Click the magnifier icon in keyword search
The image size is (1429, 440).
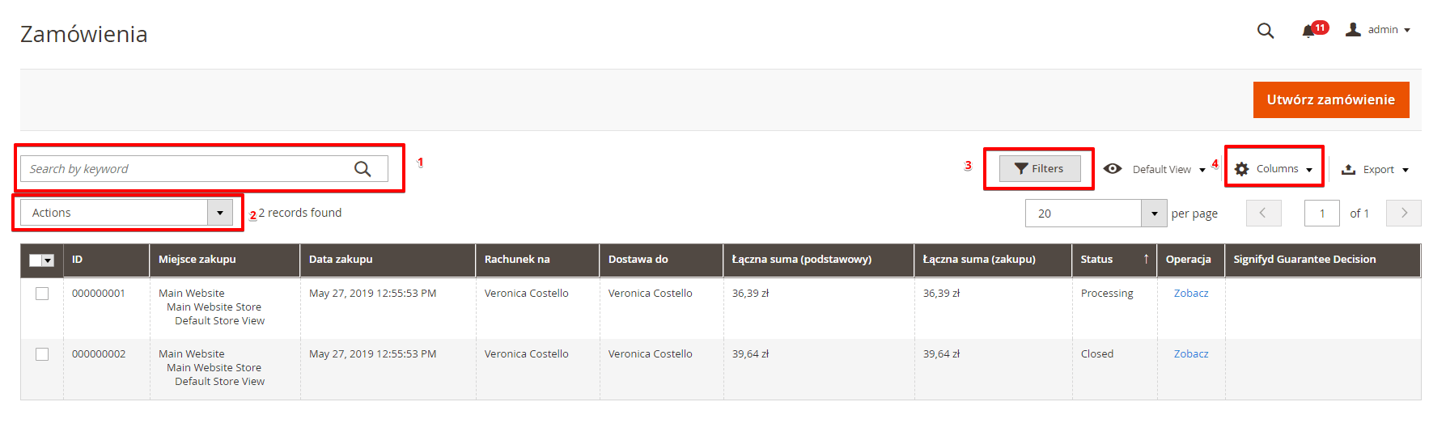click(363, 168)
